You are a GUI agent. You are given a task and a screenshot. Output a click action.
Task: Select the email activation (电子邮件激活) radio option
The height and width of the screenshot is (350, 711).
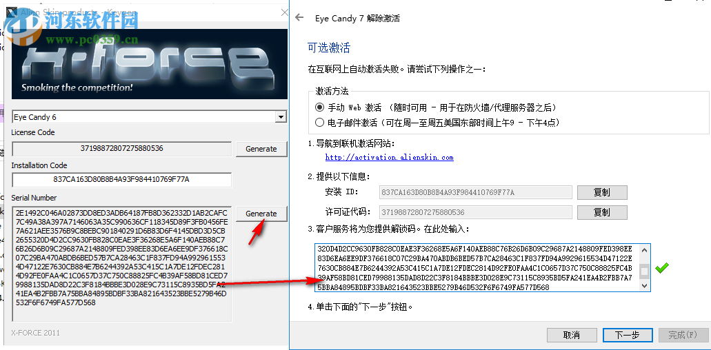click(x=320, y=122)
